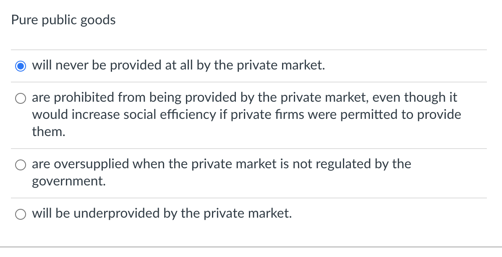Choose the 'are prohibited from being provided' answer
This screenshot has height=257, width=502.
(20, 98)
